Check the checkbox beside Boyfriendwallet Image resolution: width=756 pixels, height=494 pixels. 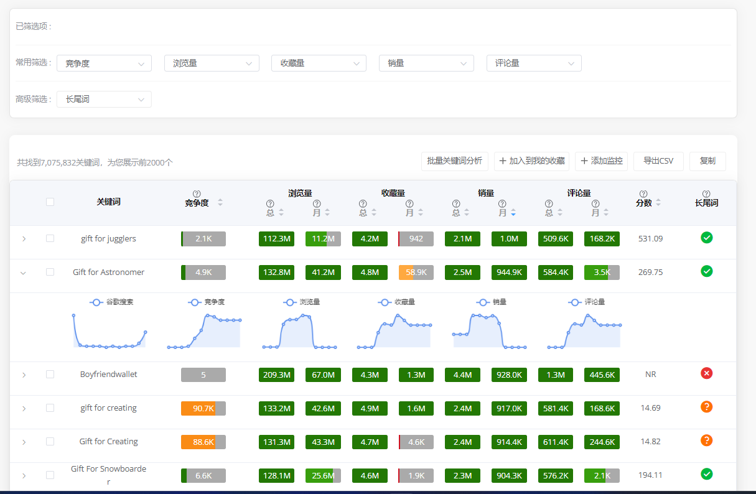(x=50, y=374)
